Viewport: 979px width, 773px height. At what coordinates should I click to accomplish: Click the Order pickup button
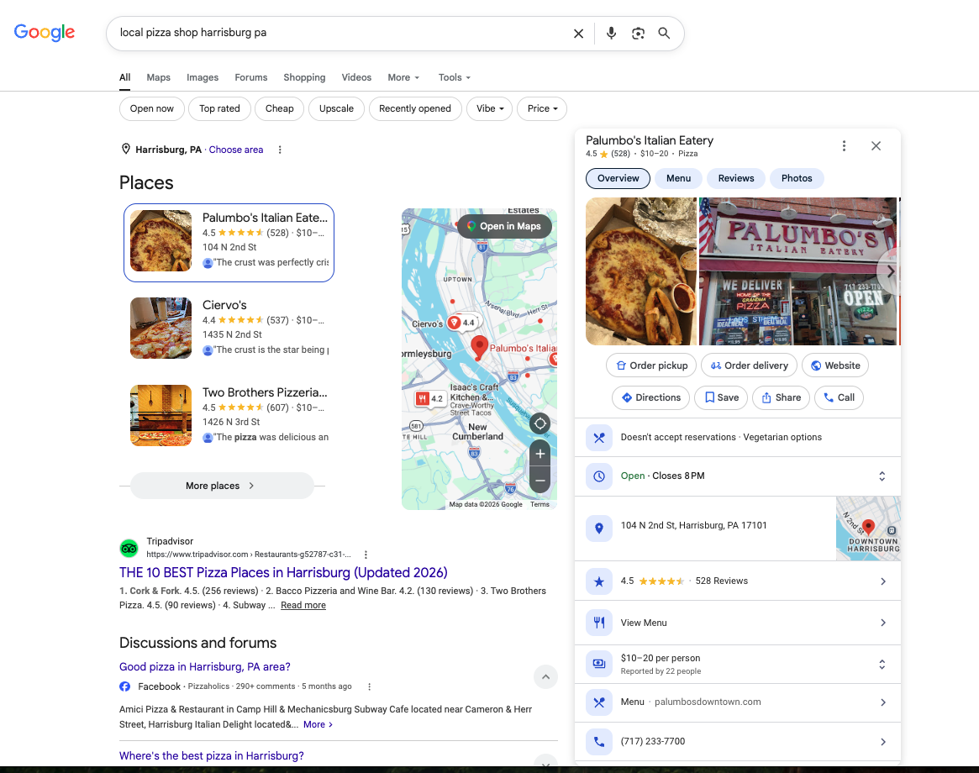tap(651, 365)
